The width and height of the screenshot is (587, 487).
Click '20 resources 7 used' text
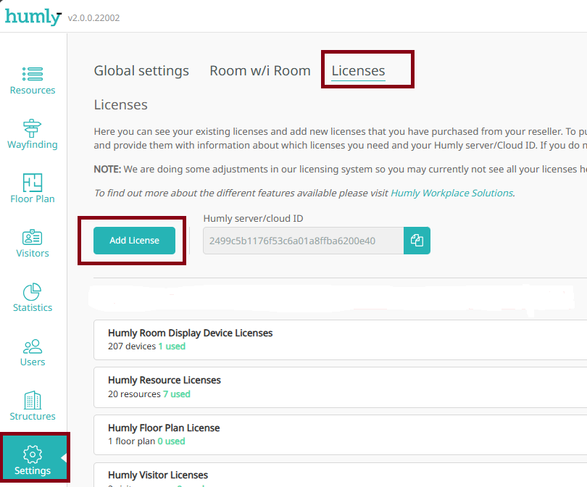point(149,394)
